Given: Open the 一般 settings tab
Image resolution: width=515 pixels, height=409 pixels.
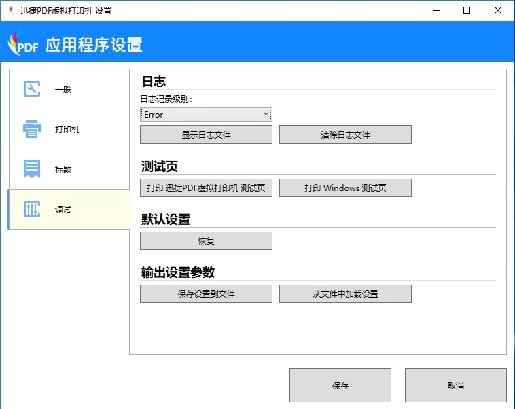Looking at the screenshot, I should (69, 89).
